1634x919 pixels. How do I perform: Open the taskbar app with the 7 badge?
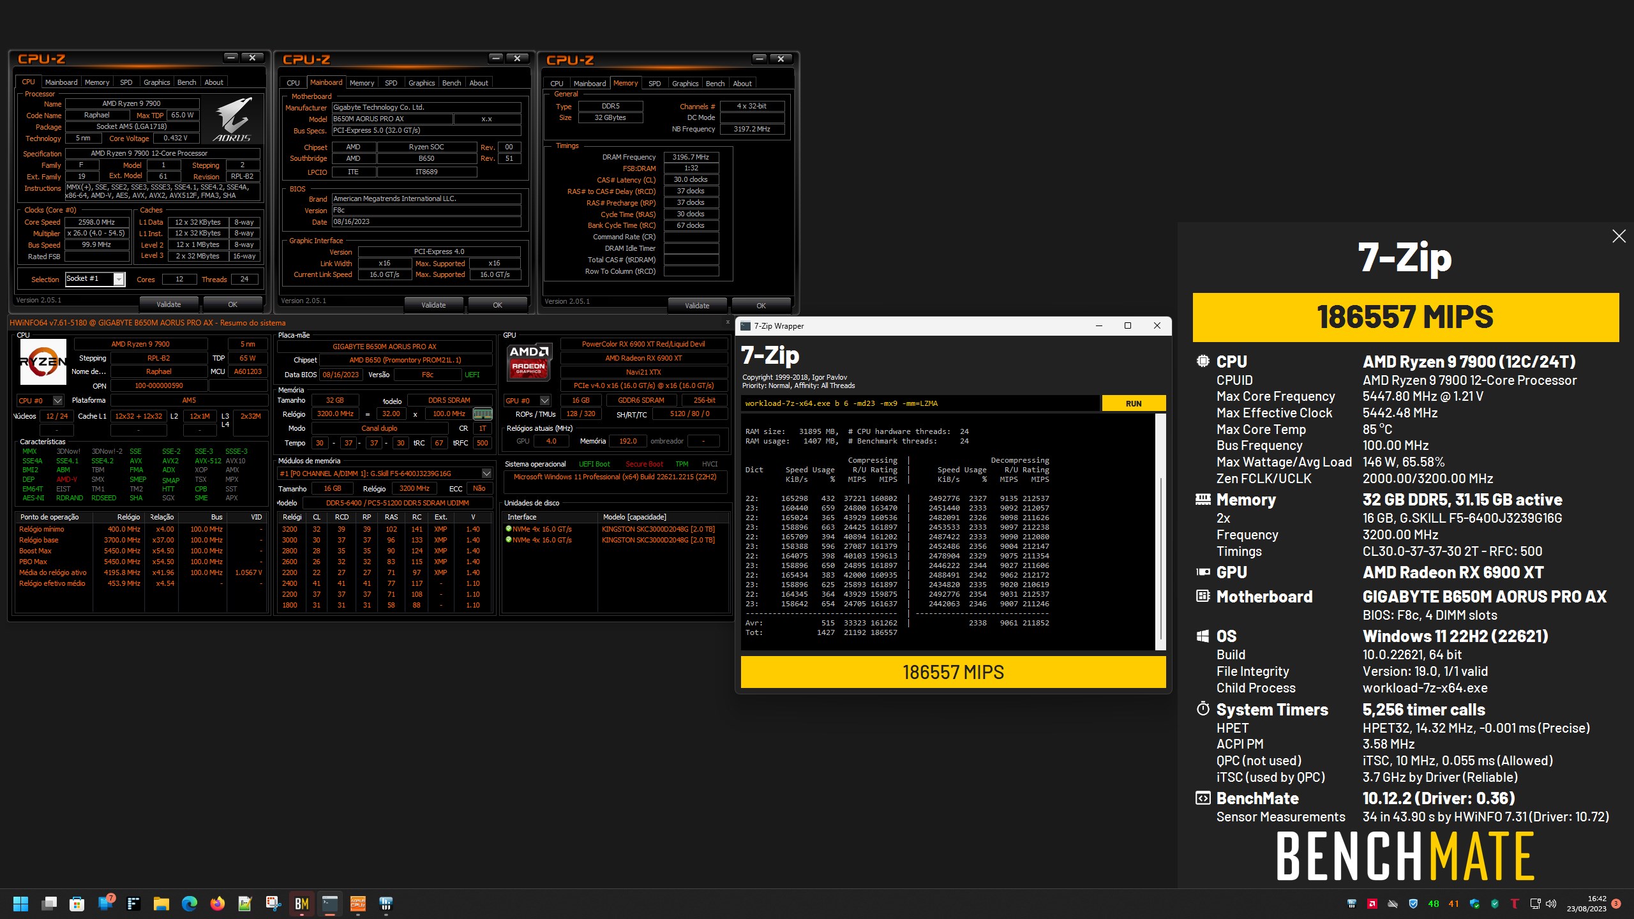pyautogui.click(x=106, y=903)
